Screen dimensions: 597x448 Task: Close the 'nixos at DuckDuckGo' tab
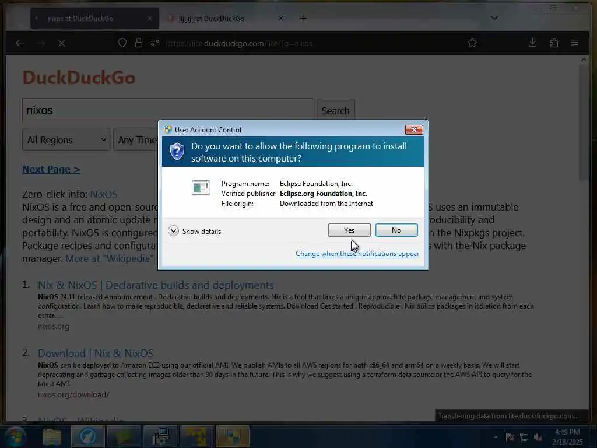(150, 18)
